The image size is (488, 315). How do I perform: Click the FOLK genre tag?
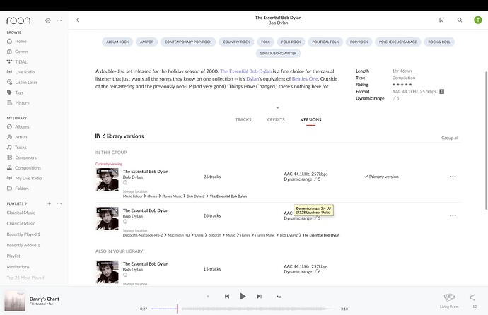coord(265,42)
